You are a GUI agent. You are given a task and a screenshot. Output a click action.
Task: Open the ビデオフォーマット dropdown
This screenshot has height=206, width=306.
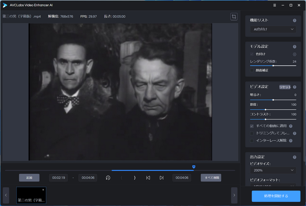click(273, 185)
